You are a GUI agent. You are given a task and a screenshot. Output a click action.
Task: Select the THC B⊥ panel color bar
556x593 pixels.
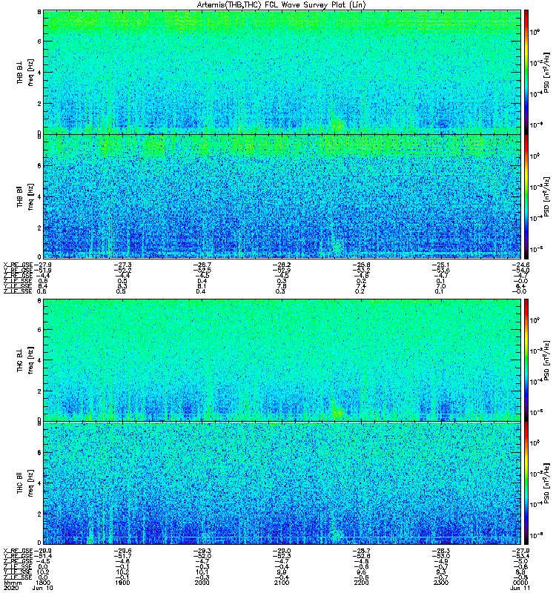click(526, 360)
